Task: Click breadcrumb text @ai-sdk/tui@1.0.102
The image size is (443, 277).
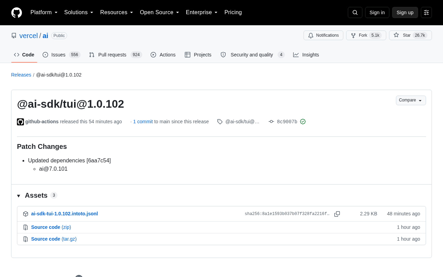Action: [59, 75]
